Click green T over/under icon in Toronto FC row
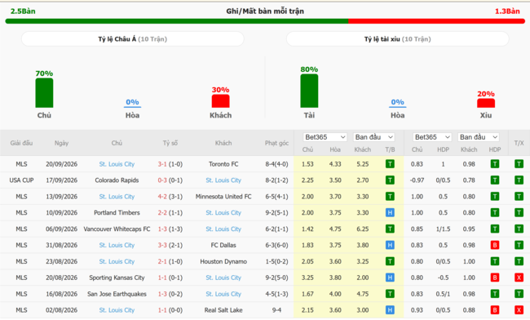This screenshot has height=320, width=530. 519,164
